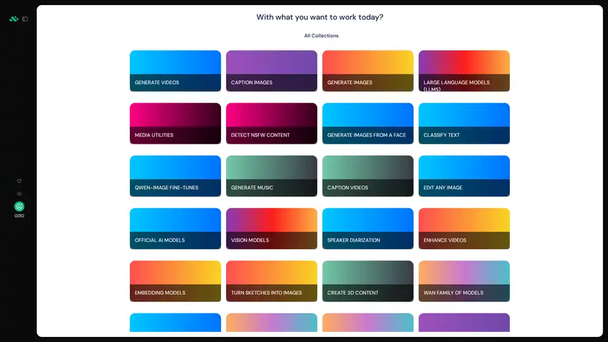Choose the Enhance Videos card
608x342 pixels.
click(x=464, y=229)
